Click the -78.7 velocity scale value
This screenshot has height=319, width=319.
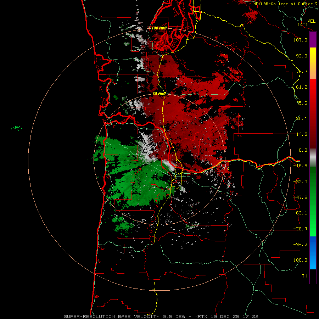point(300,229)
